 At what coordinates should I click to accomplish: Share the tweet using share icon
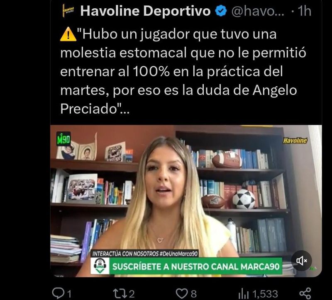click(305, 293)
